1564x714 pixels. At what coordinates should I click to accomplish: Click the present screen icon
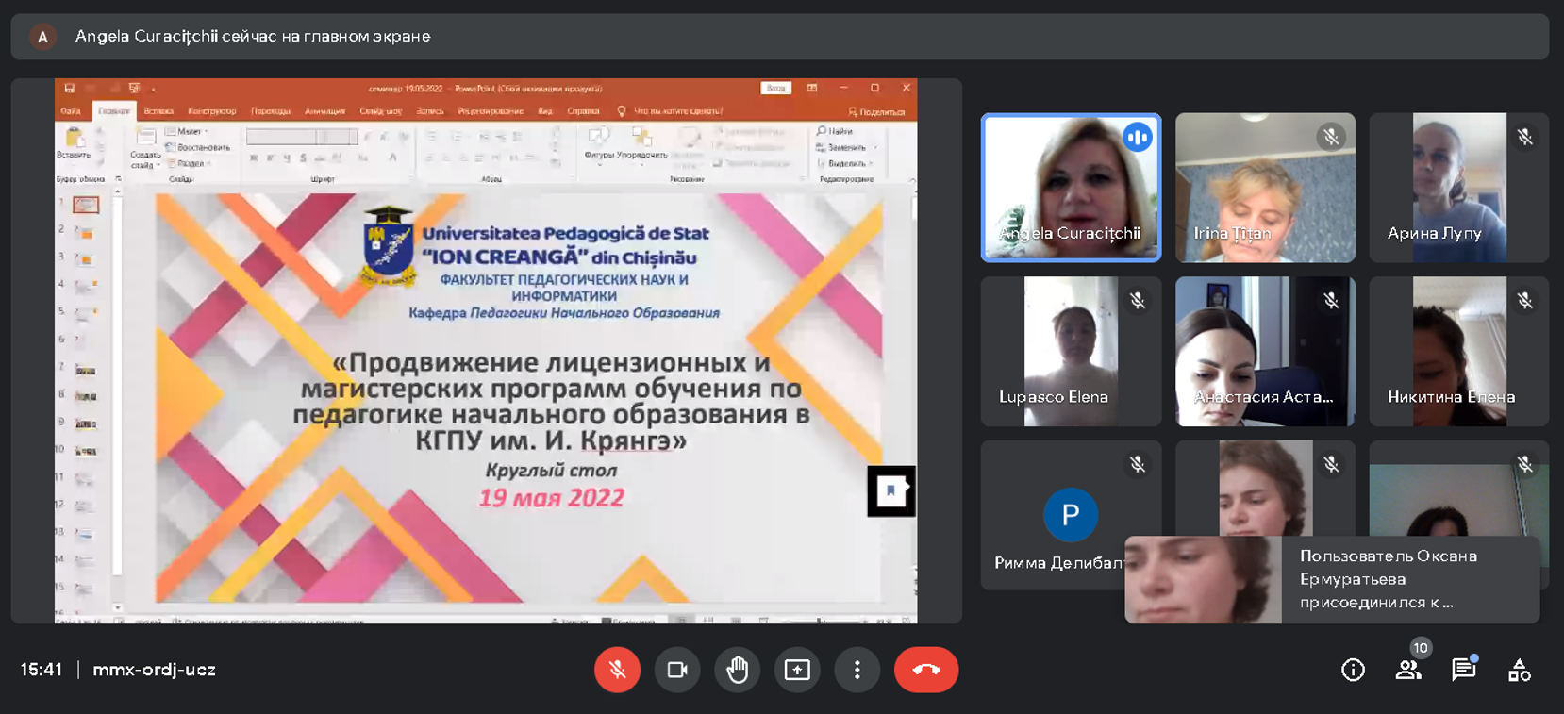797,670
